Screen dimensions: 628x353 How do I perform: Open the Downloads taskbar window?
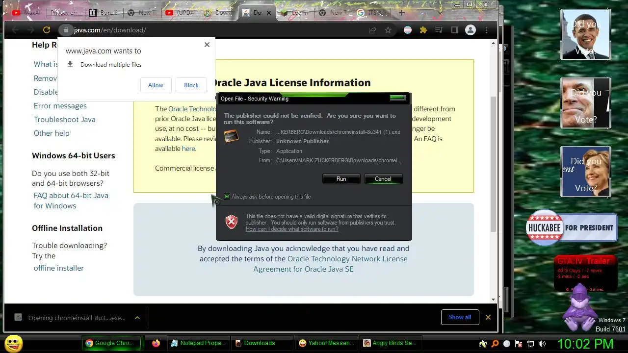tap(262, 343)
